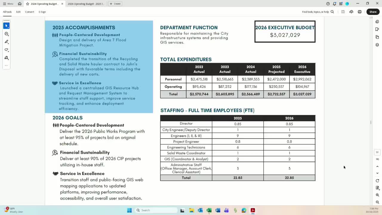Open the Page thumbnails panel
Screen dimensions: 382x215
[377, 37]
